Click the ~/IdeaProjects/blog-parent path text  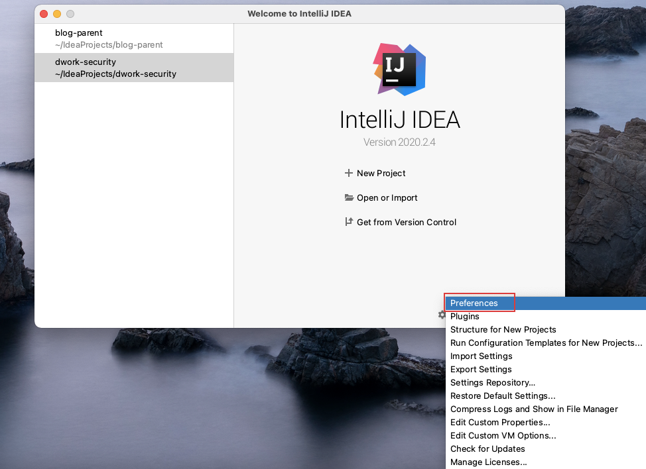[109, 45]
